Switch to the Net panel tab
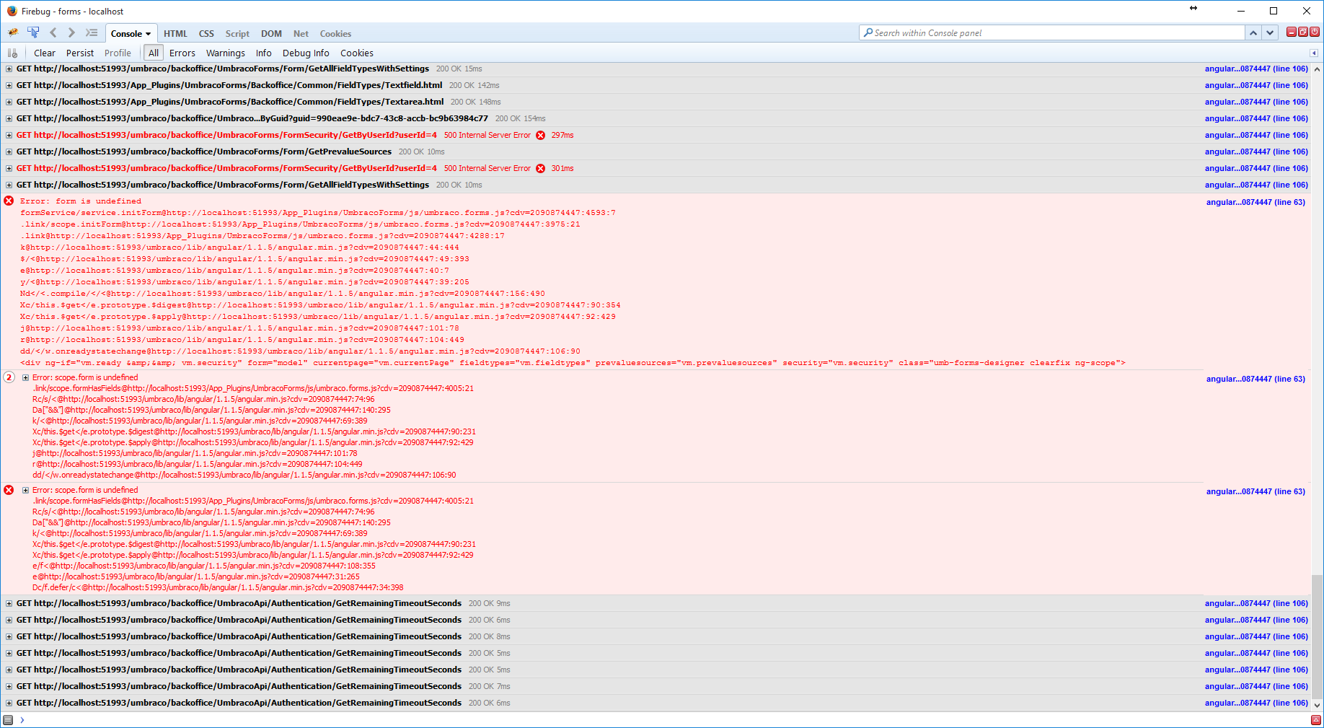This screenshot has height=728, width=1324. 301,34
